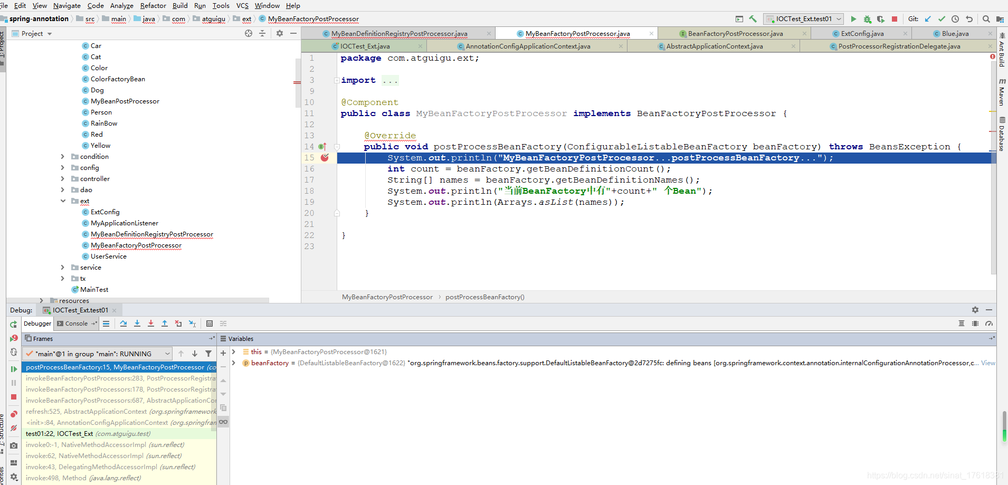
Task: Open View Breakpoints from the debug sidebar
Action: pos(14,414)
